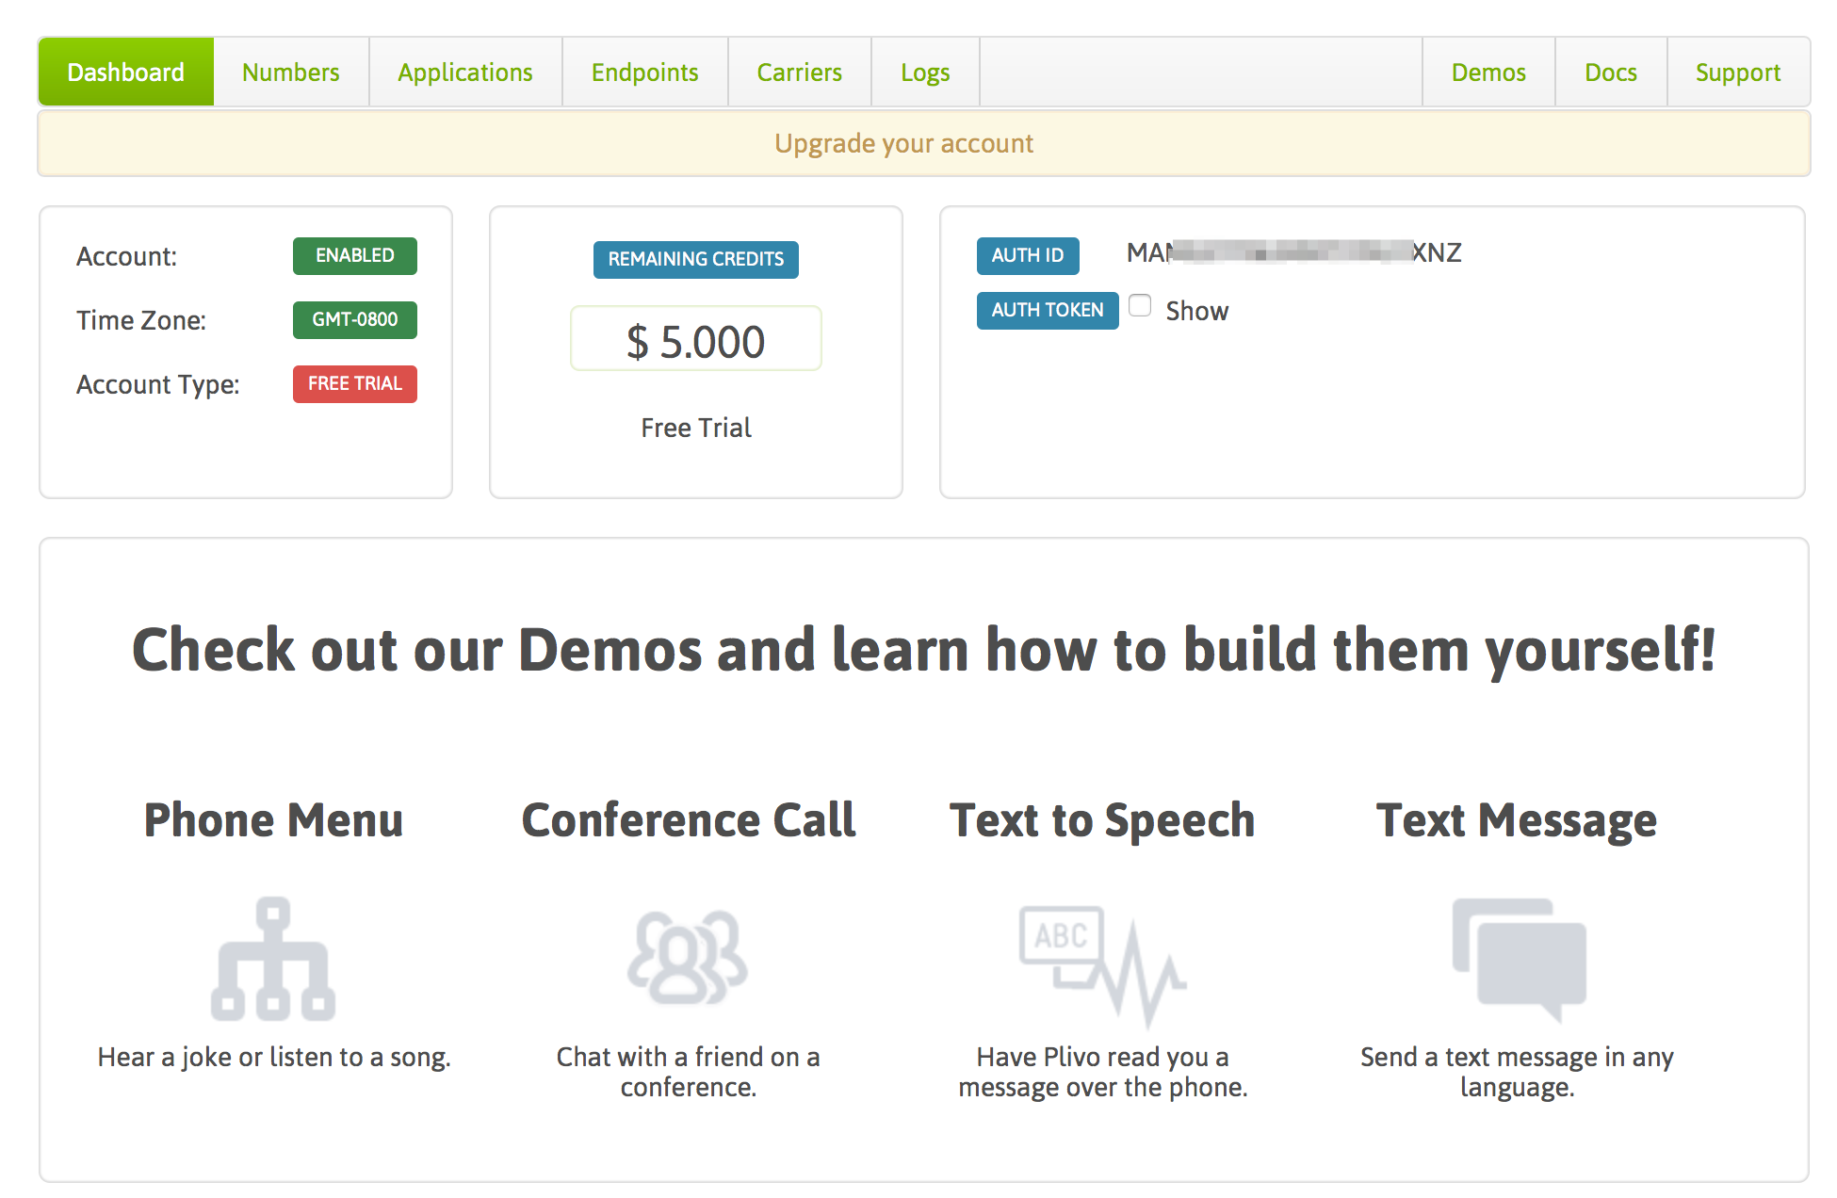
Task: Enable the Show auth token checkbox
Action: pyautogui.click(x=1140, y=306)
